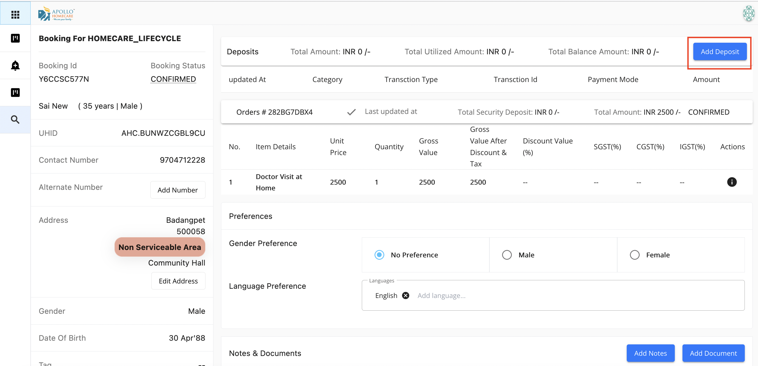
Task: Click the Add Deposit button
Action: click(719, 52)
